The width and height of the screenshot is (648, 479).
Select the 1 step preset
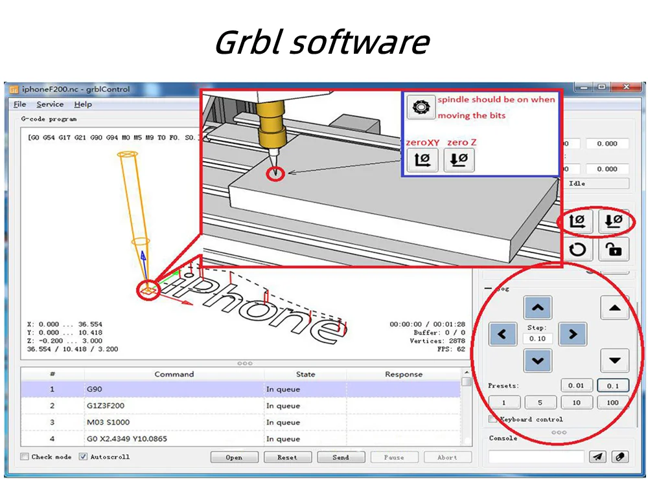coord(503,402)
